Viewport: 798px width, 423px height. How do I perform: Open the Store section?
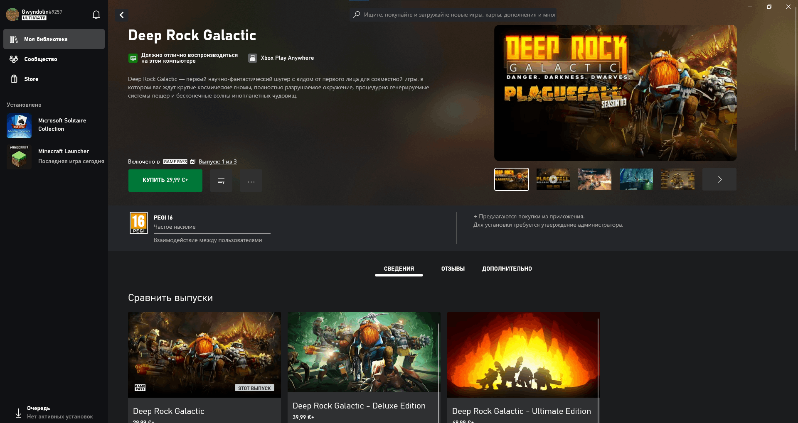(54, 79)
